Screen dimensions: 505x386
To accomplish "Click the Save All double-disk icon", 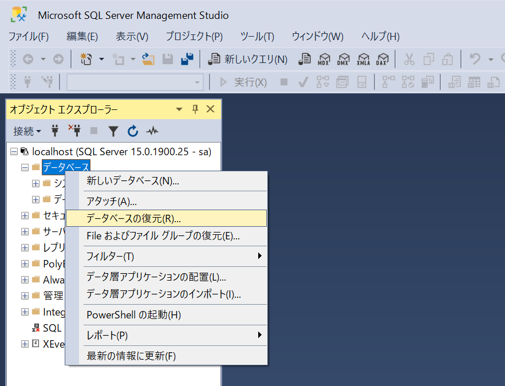I will pos(187,60).
